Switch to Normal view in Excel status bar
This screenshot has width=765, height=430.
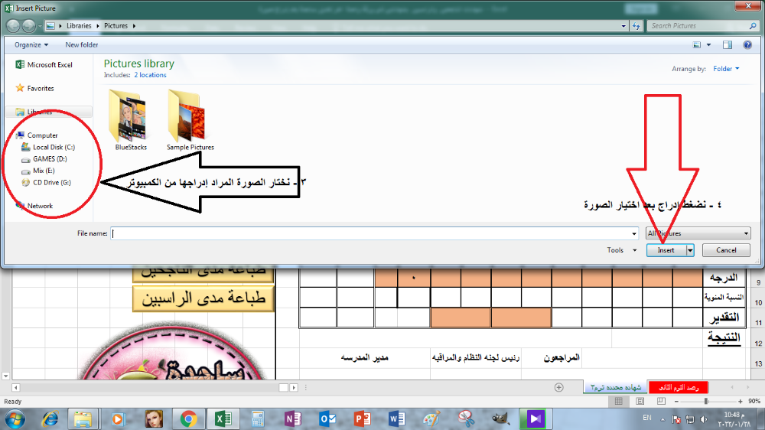(x=619, y=401)
